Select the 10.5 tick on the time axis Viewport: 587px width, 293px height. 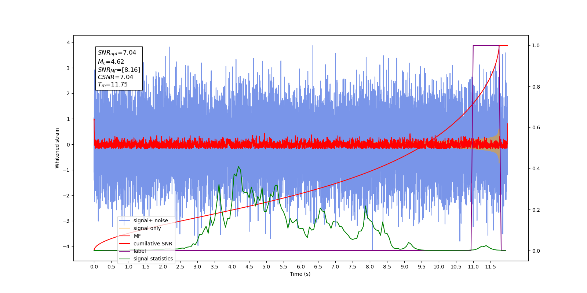tap(456, 267)
